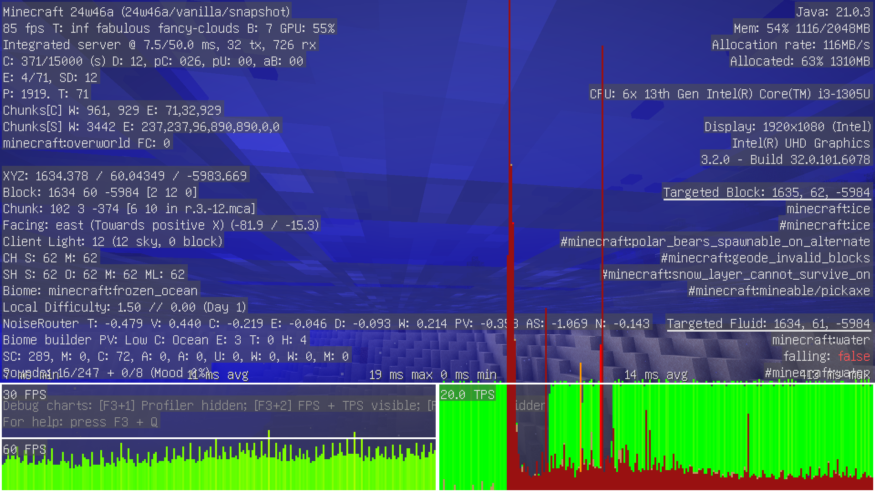Screen dimensions: 875x492
Task: Click the CPU Intel Core i3-1305U line
Action: click(730, 94)
